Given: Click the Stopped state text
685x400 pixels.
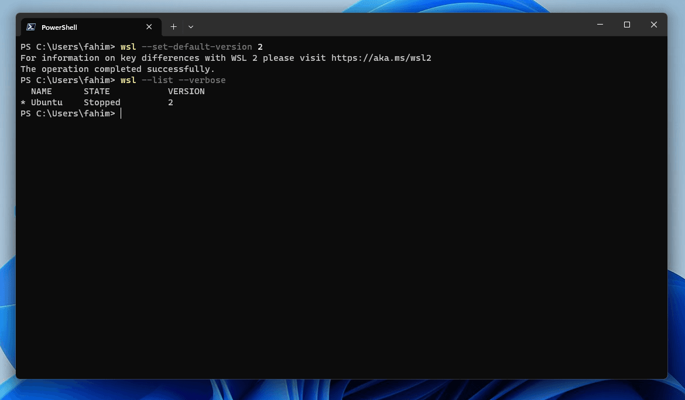Looking at the screenshot, I should tap(102, 102).
